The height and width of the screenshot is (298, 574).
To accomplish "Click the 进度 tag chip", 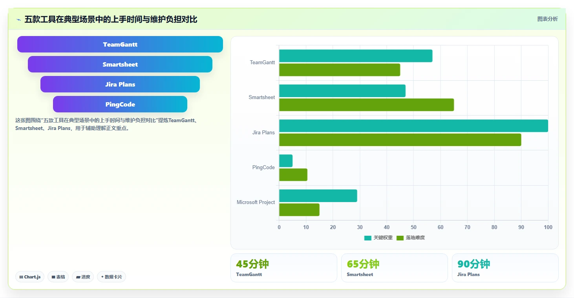I will (83, 277).
